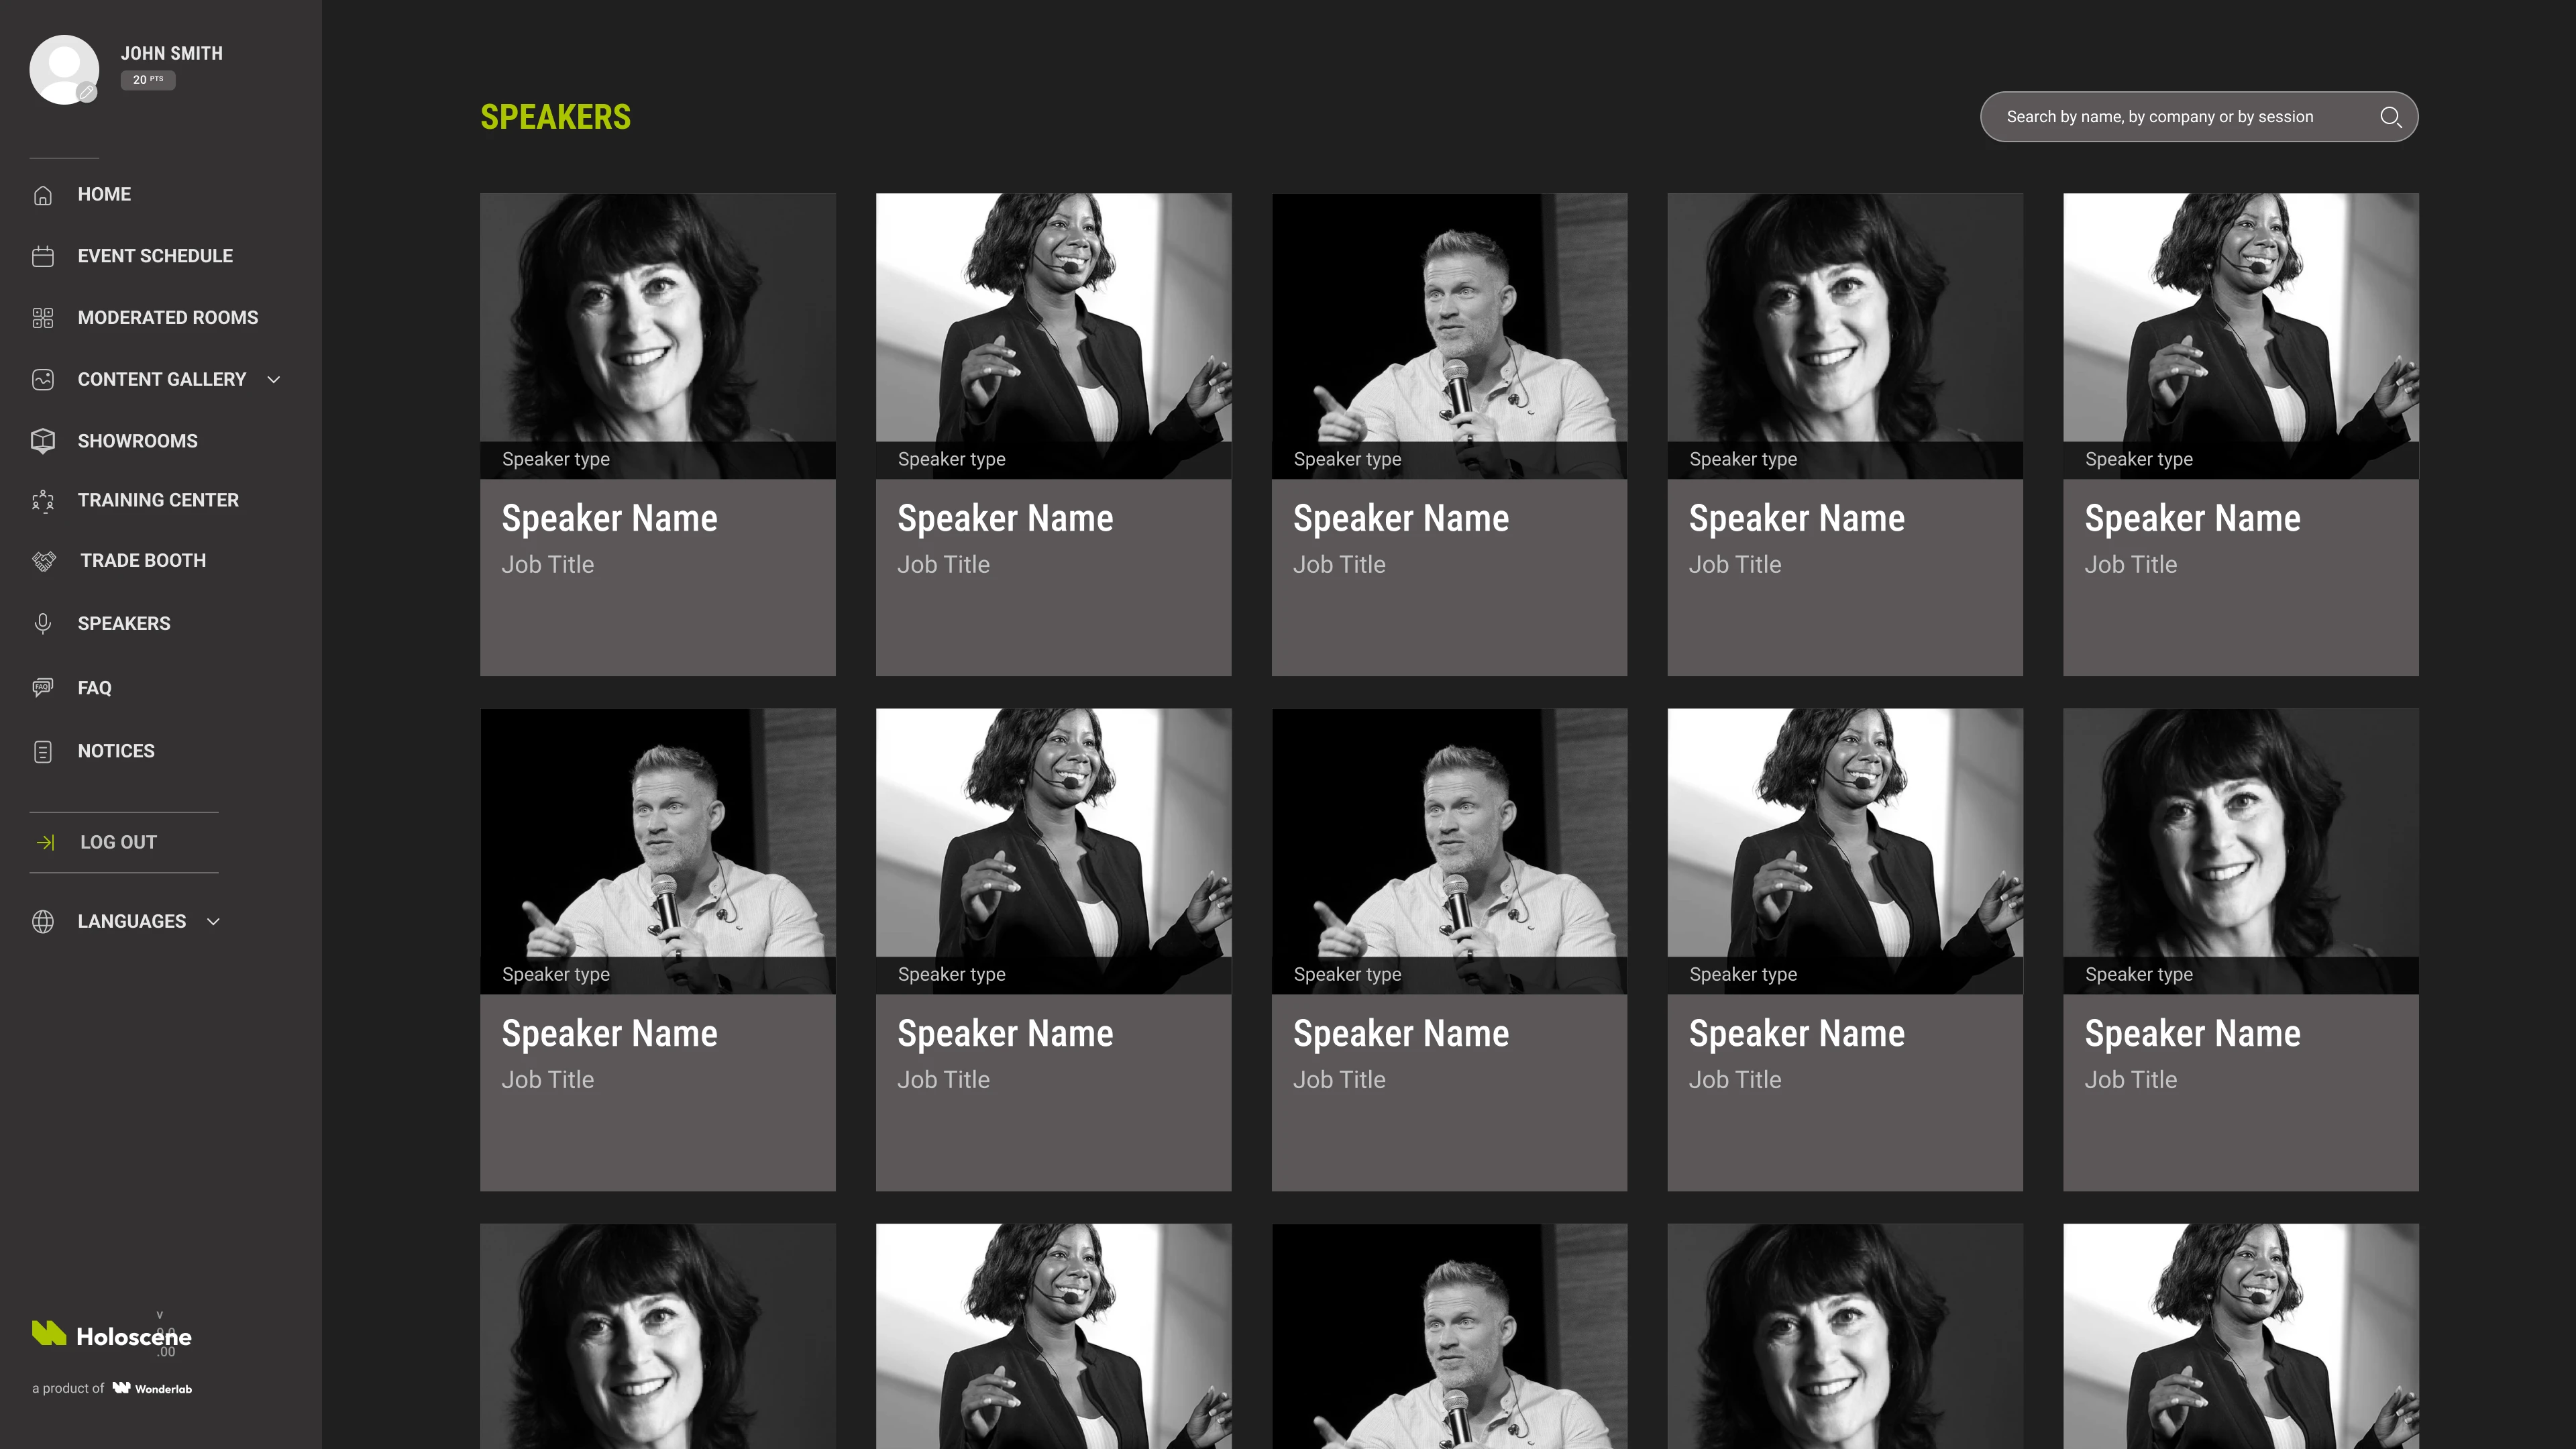Click the Content Gallery image icon
This screenshot has height=1449, width=2576.
(43, 380)
